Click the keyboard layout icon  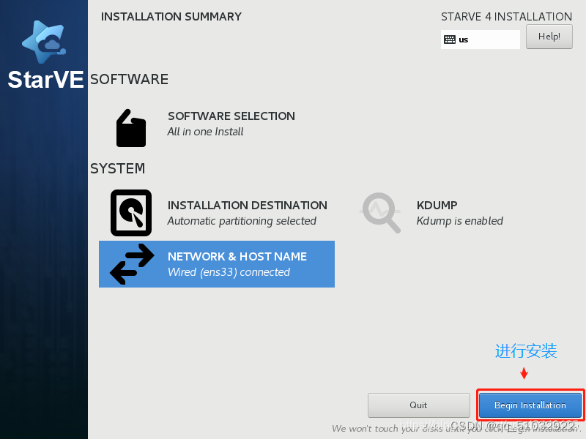click(449, 40)
